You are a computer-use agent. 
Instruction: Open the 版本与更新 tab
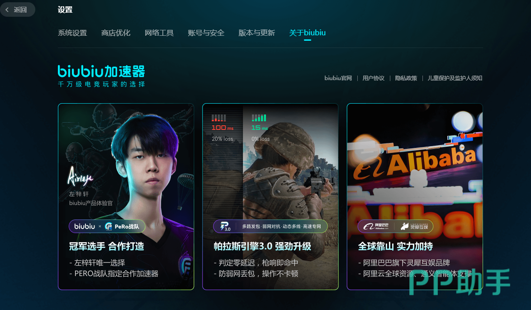(x=257, y=33)
